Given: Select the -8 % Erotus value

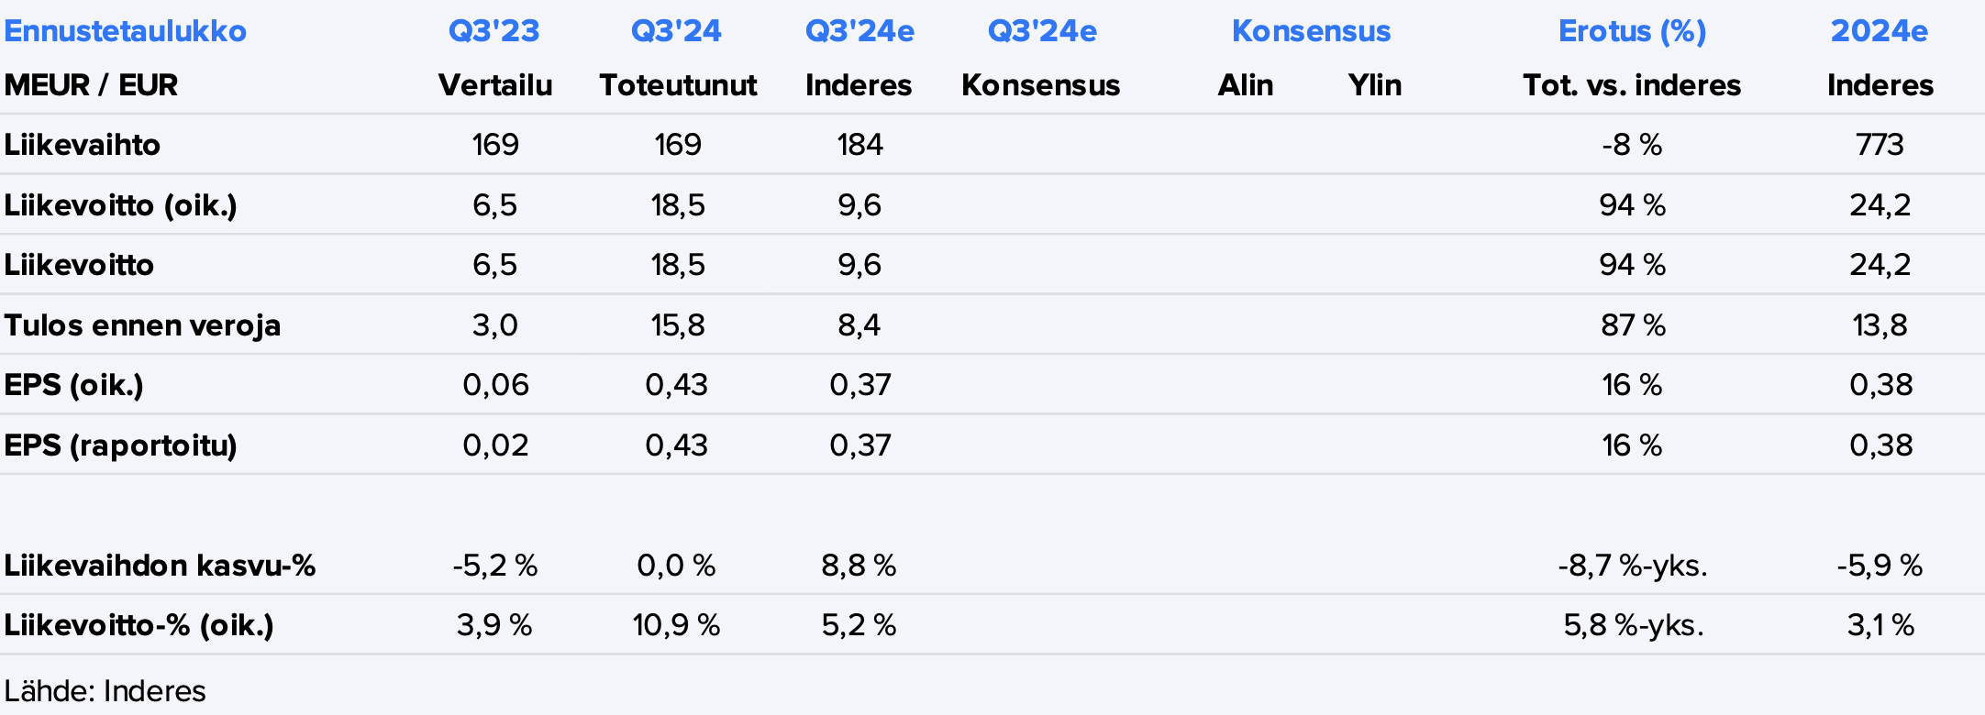Looking at the screenshot, I should pyautogui.click(x=1632, y=145).
